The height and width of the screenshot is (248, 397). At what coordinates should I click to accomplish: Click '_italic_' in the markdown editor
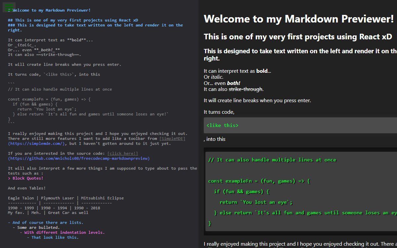24,45
